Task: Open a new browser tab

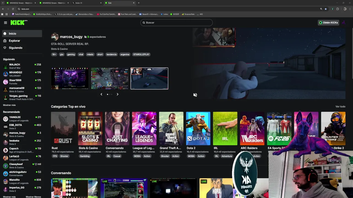Action: point(138,3)
